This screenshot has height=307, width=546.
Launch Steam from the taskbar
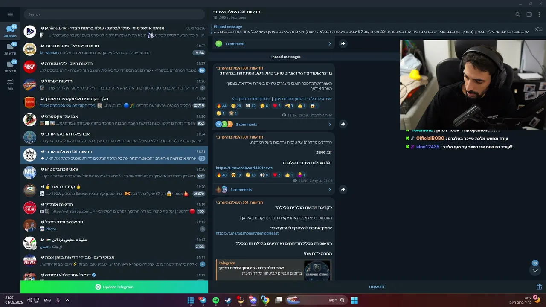pyautogui.click(x=228, y=300)
